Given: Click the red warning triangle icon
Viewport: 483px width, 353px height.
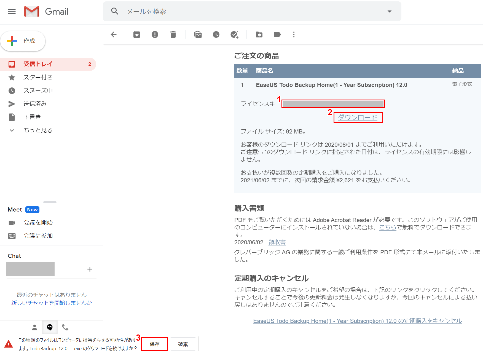Looking at the screenshot, I should pyautogui.click(x=9, y=344).
